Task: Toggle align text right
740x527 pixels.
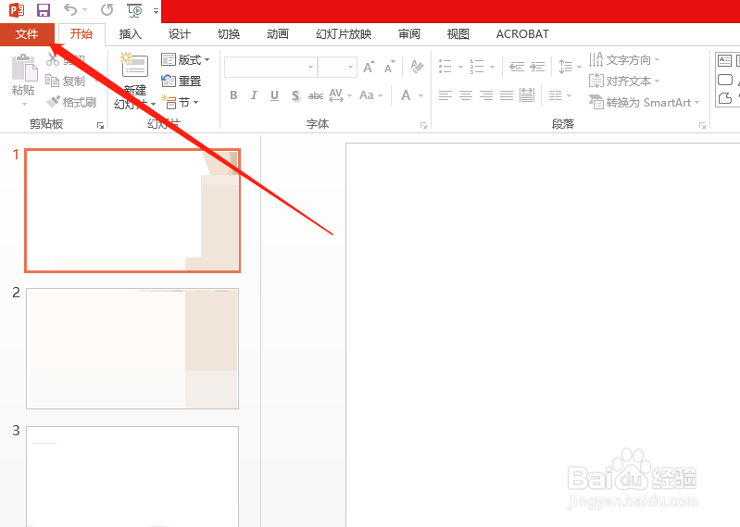Action: (486, 95)
